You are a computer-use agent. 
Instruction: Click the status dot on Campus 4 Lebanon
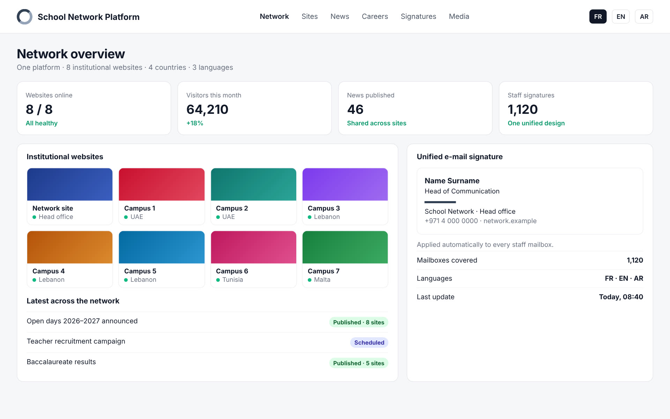[x=34, y=280]
